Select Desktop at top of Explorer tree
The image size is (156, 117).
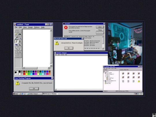pyautogui.click(x=107, y=71)
